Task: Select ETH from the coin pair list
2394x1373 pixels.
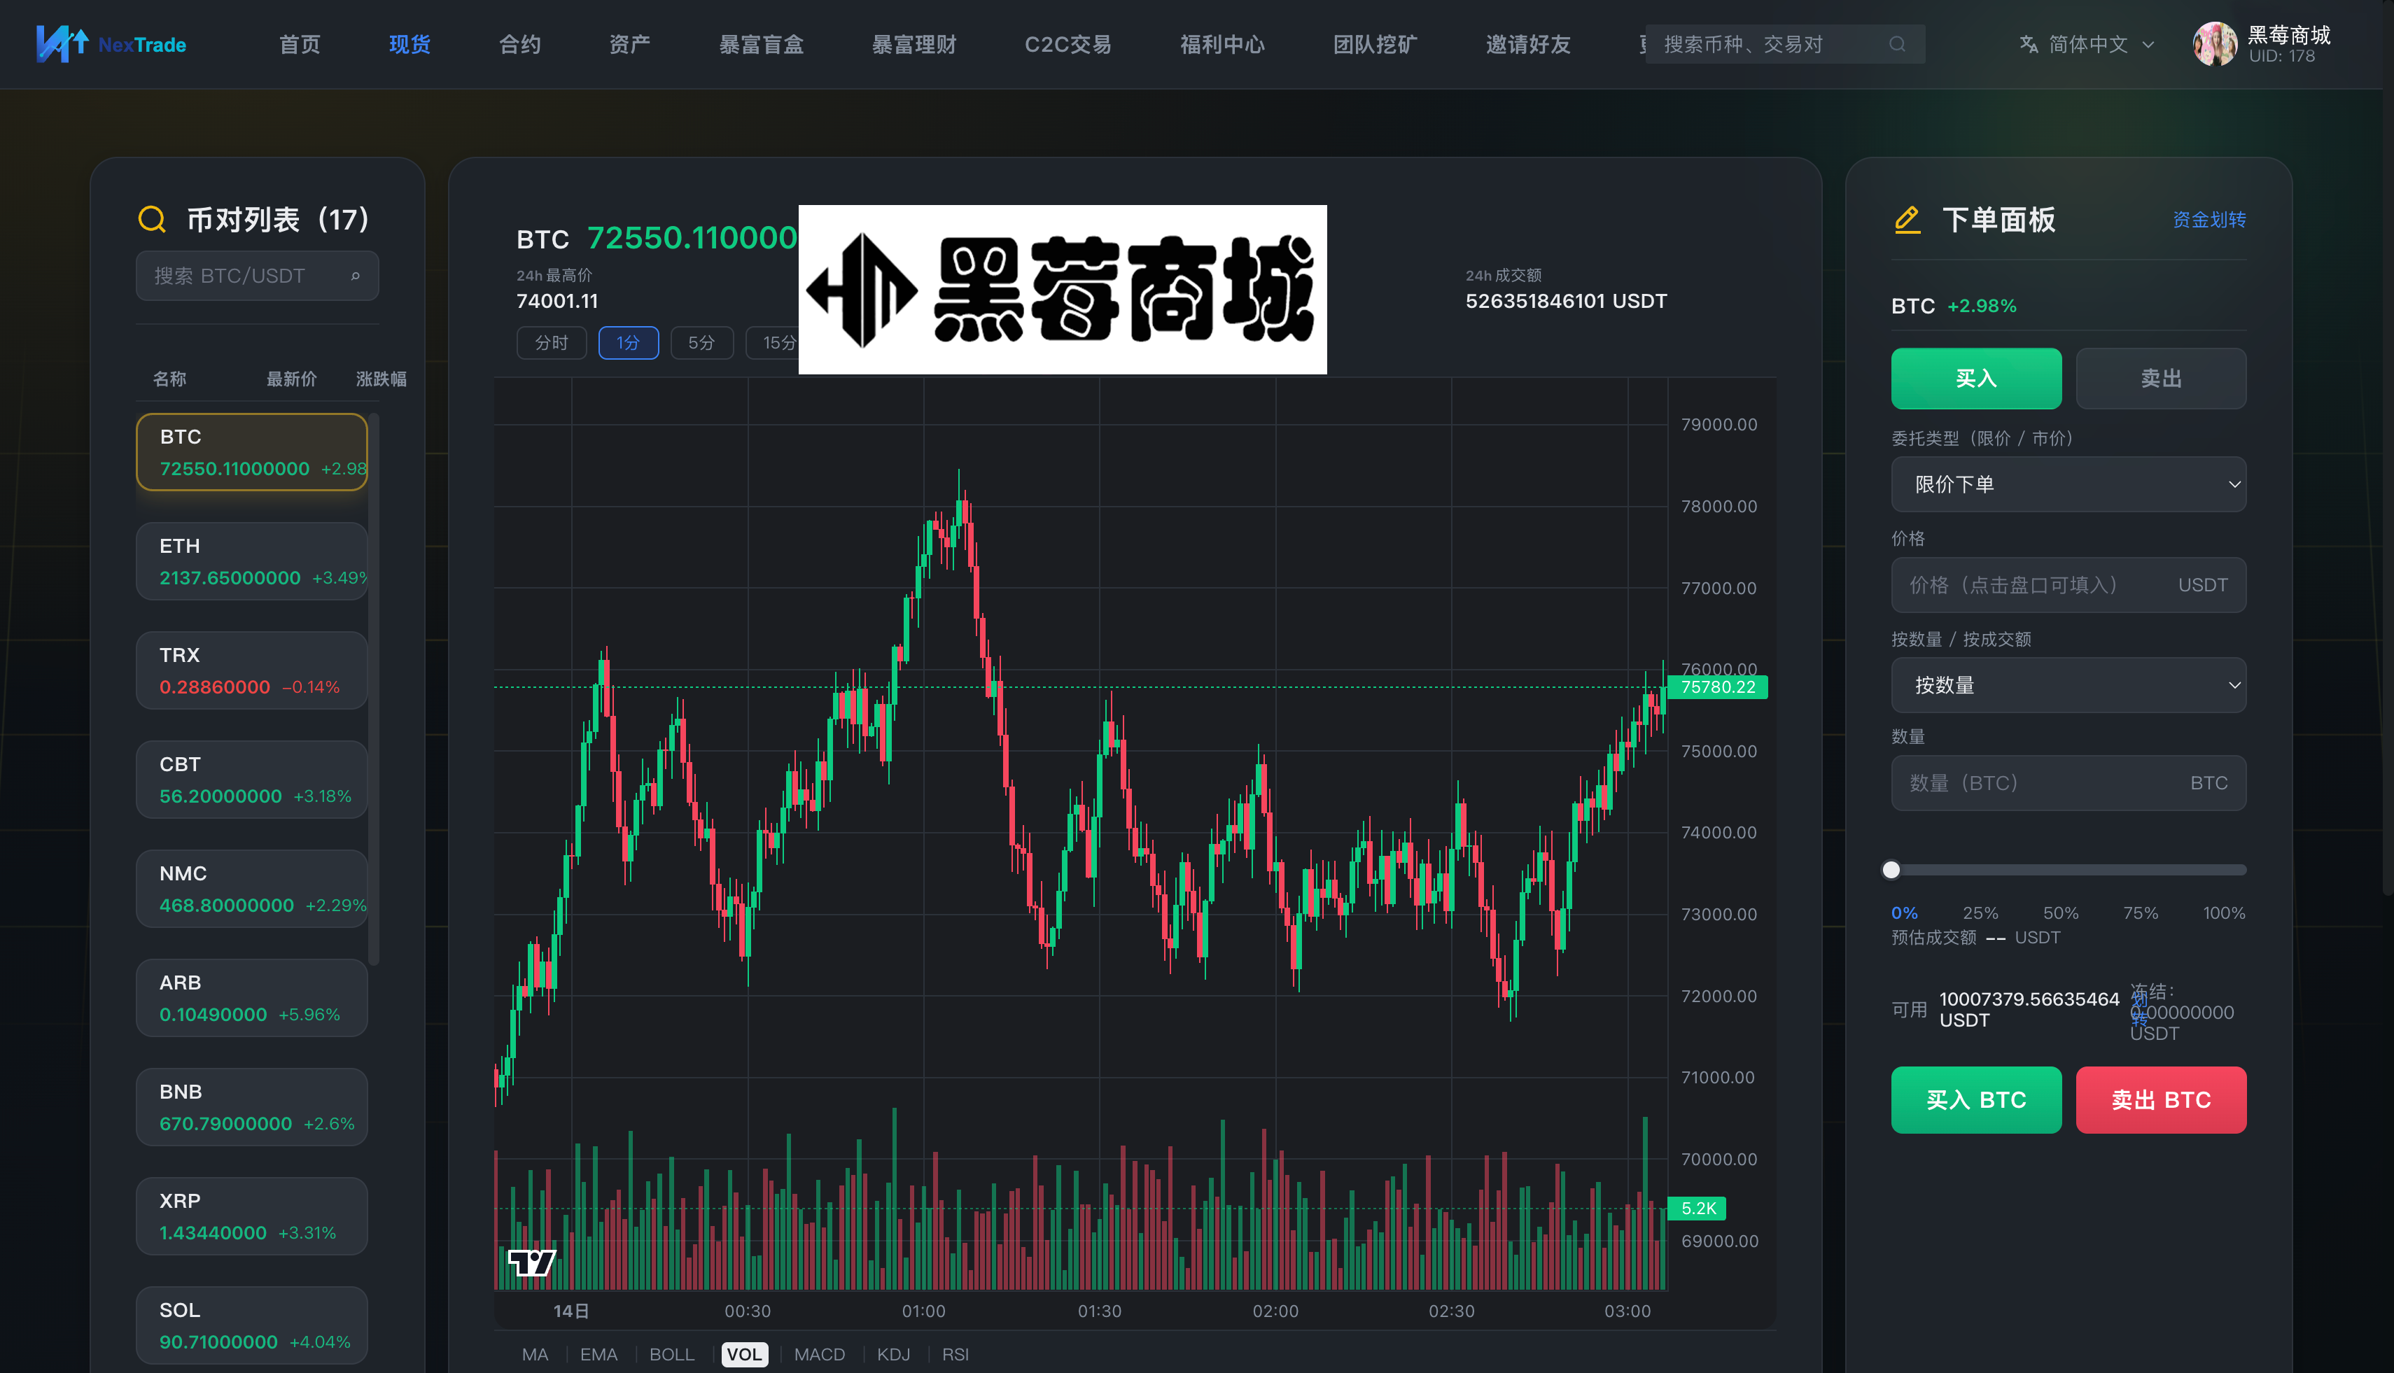Action: 252,561
